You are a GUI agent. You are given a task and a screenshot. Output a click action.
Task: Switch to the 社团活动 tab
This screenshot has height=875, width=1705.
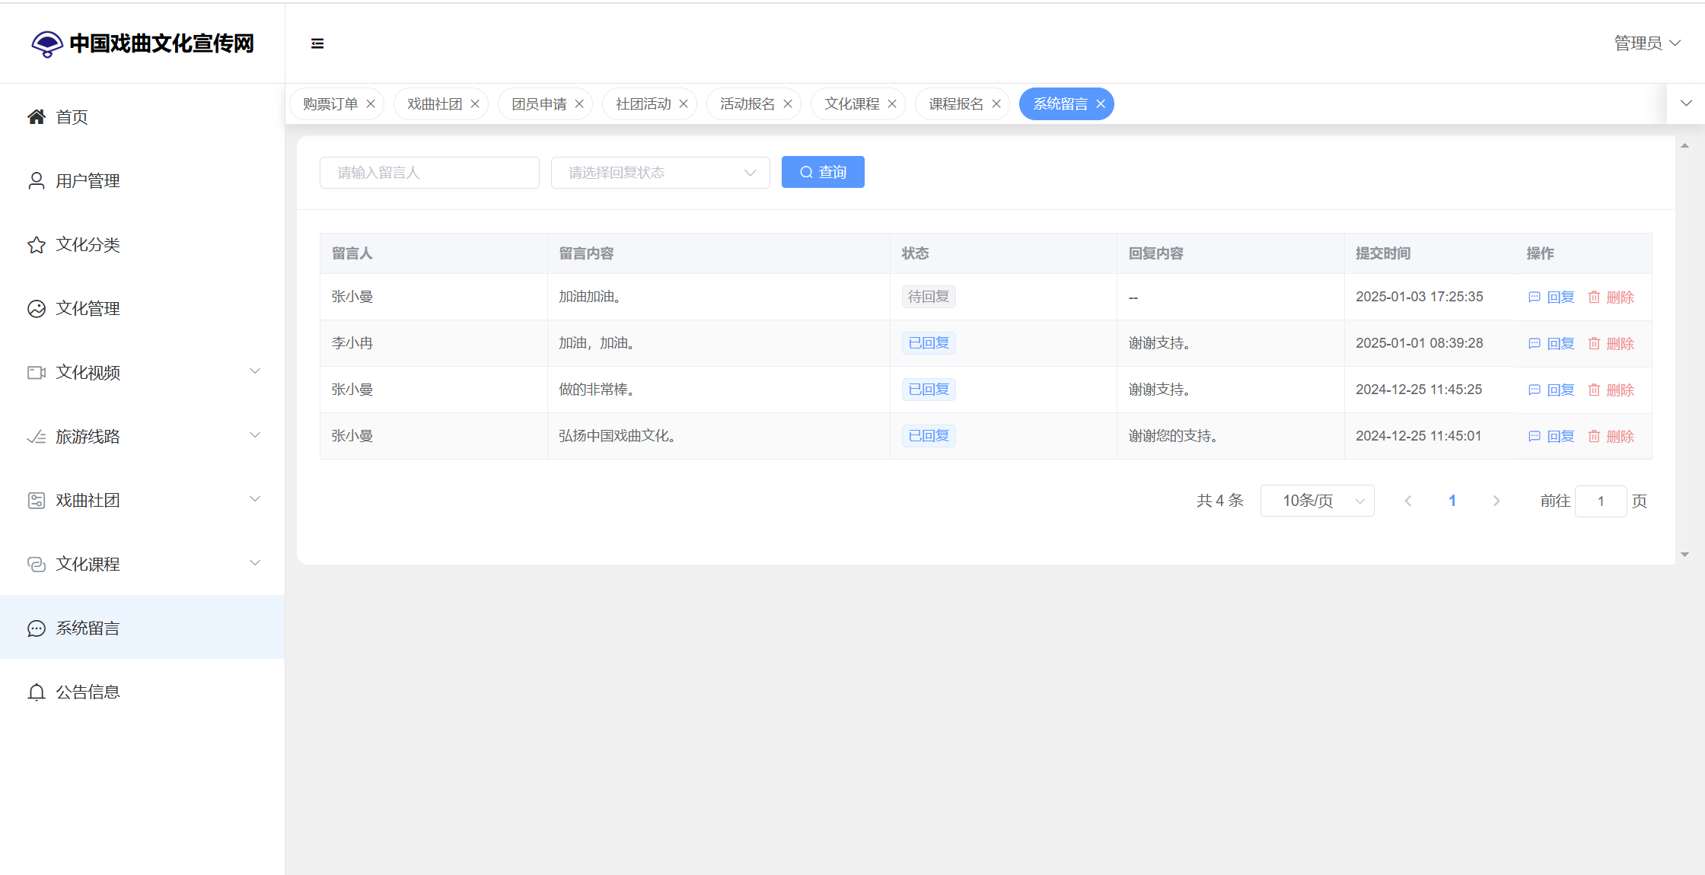click(x=642, y=103)
